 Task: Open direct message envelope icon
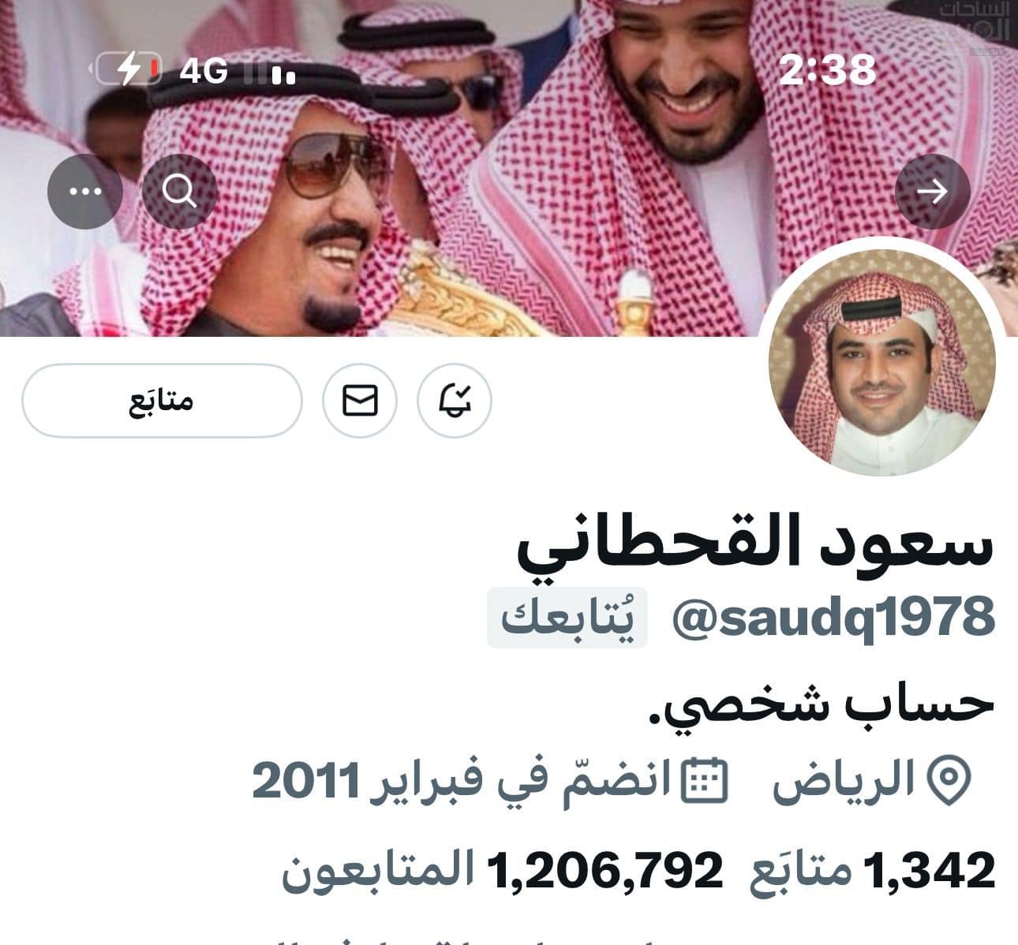360,401
